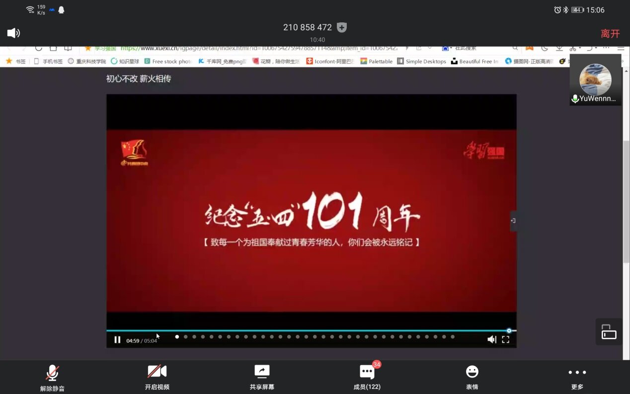
Task: Click the 04:59 / 05:04 time display
Action: (142, 340)
